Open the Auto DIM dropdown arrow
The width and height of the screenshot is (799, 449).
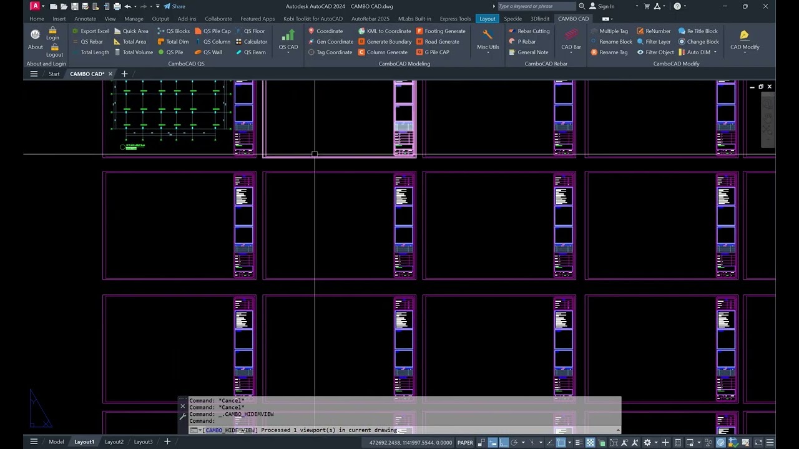(715, 52)
